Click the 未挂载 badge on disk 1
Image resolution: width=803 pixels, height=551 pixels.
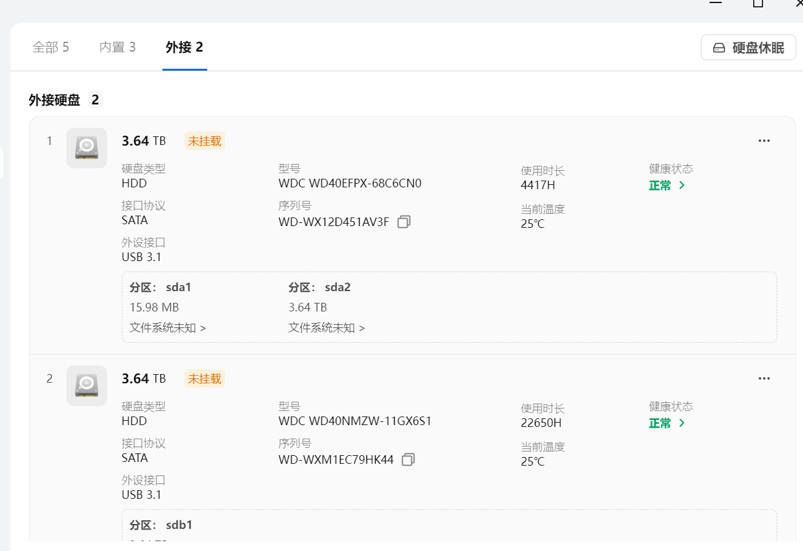205,141
